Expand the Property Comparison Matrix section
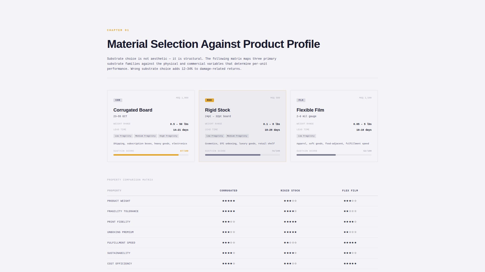The image size is (485, 272). point(130,180)
